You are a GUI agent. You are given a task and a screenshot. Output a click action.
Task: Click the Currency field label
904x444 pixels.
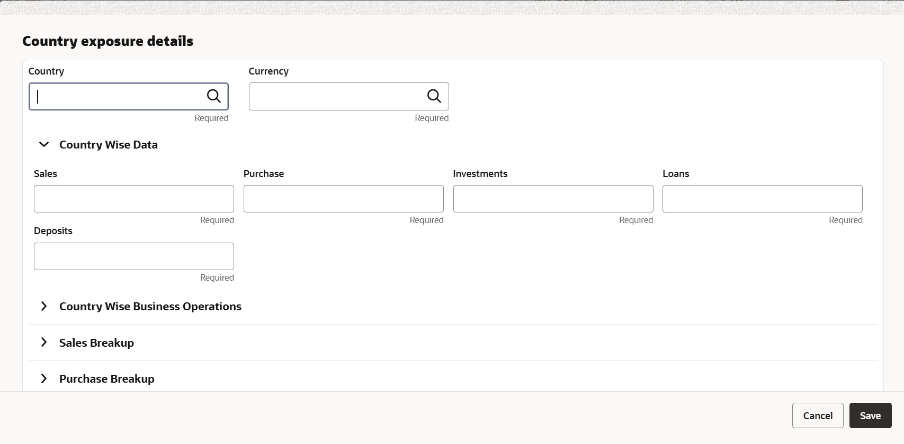(268, 71)
